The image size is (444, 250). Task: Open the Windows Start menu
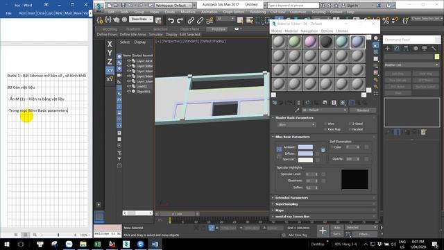[6, 244]
